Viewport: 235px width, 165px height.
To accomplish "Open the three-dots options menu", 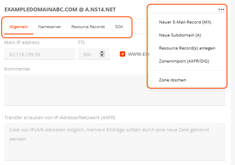I will pos(221,10).
